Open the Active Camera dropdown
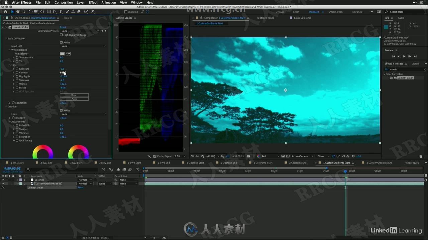The image size is (428, 240). point(302,156)
